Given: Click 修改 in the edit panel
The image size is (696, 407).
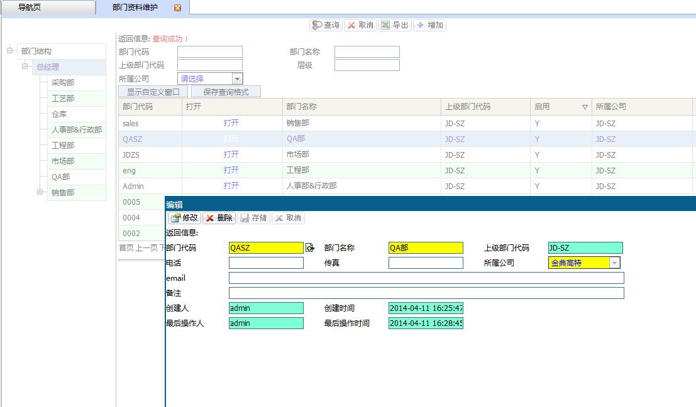Looking at the screenshot, I should 185,218.
